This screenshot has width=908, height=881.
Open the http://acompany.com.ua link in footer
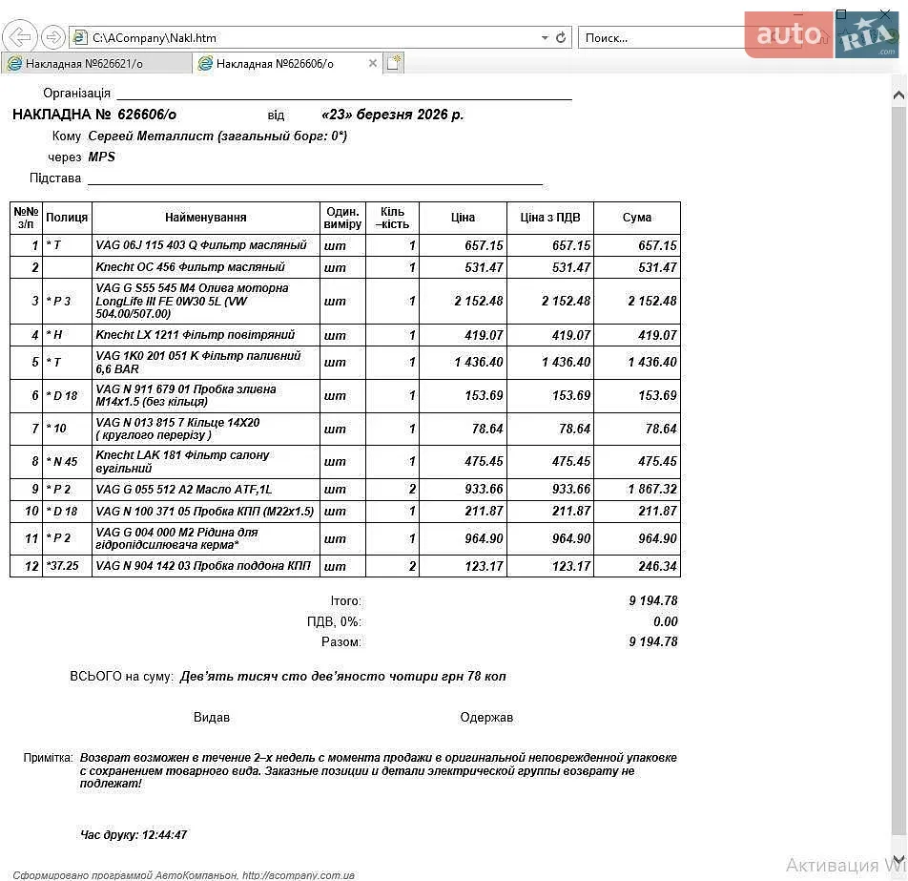(299, 875)
